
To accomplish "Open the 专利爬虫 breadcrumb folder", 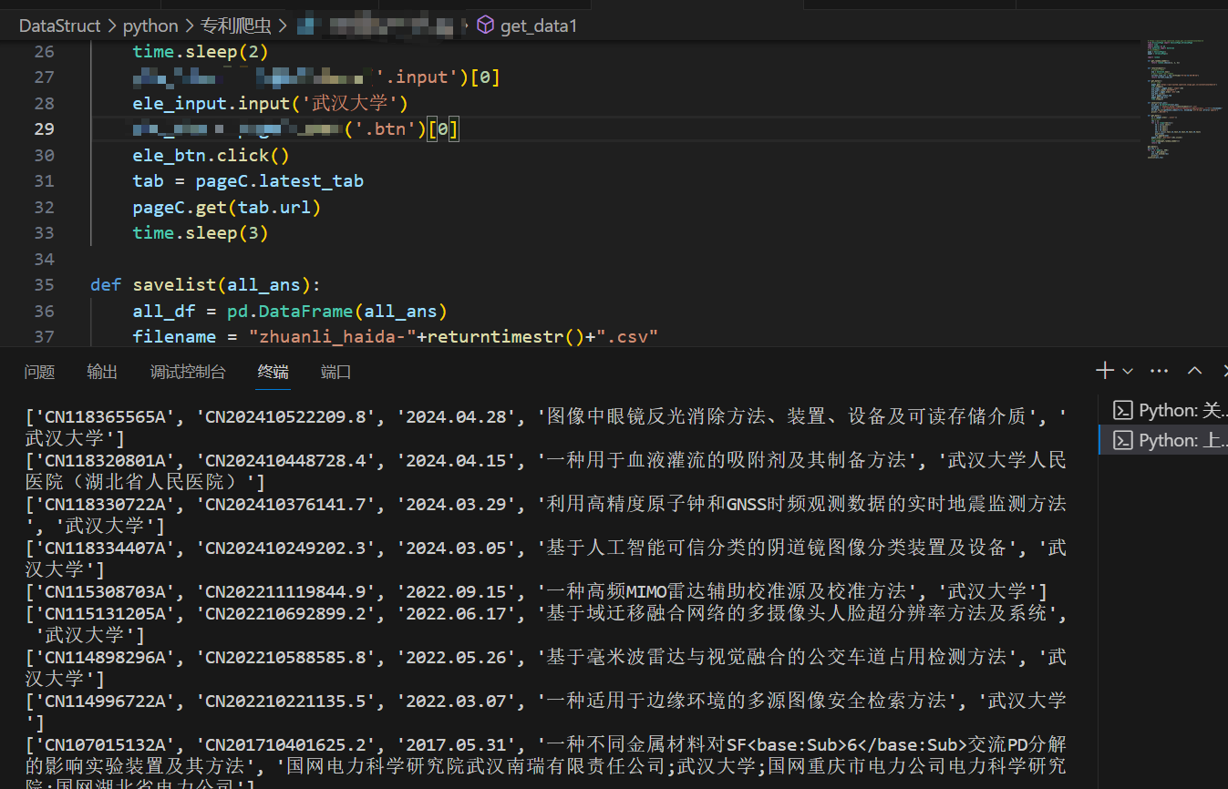I will [235, 26].
